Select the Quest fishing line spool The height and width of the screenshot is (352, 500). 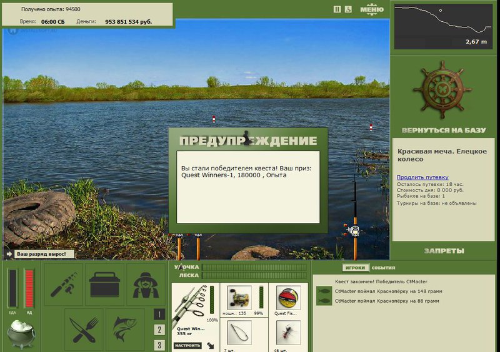[x=288, y=298]
